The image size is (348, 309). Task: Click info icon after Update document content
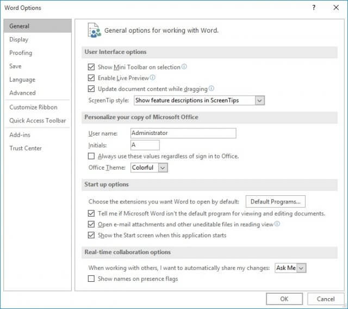pos(212,88)
